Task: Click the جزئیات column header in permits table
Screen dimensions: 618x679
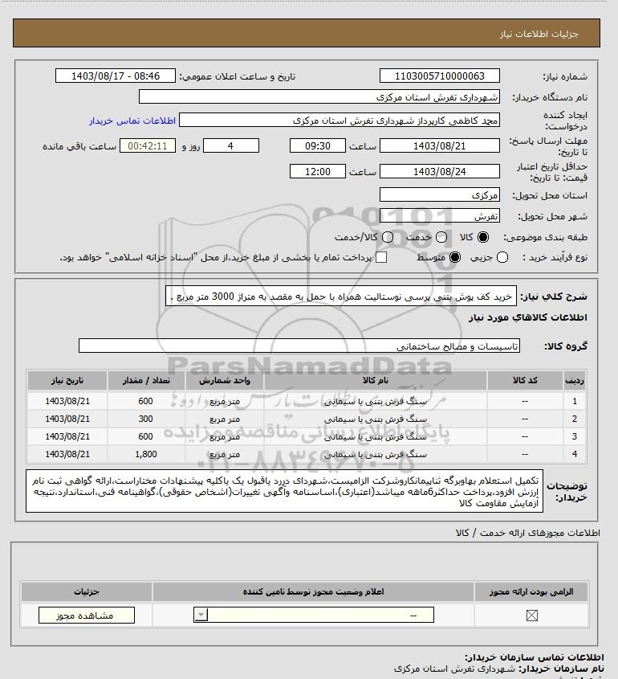Action: (87, 591)
